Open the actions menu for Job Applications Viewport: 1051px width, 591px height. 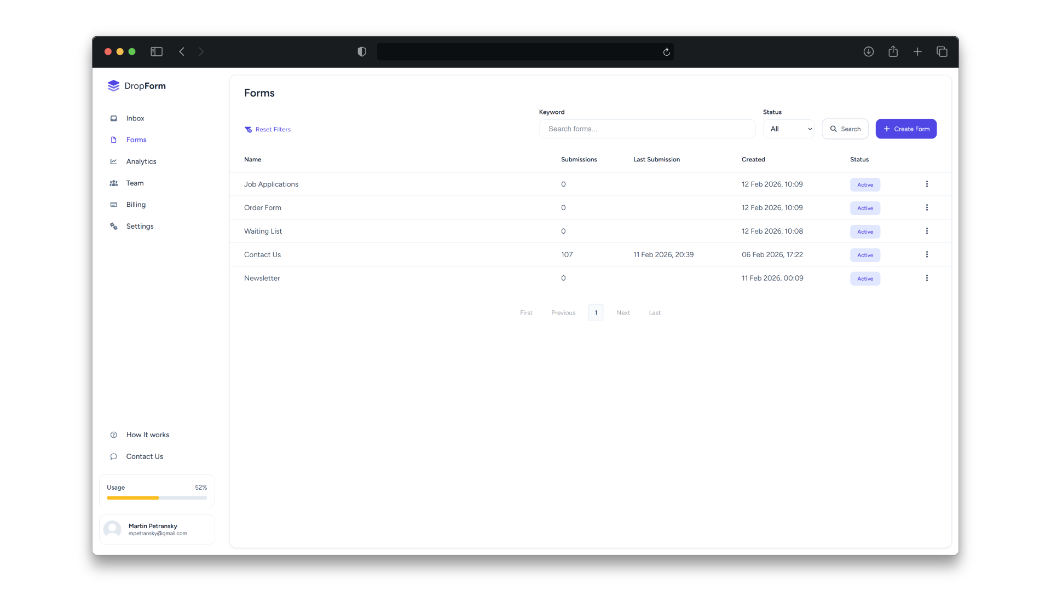927,184
